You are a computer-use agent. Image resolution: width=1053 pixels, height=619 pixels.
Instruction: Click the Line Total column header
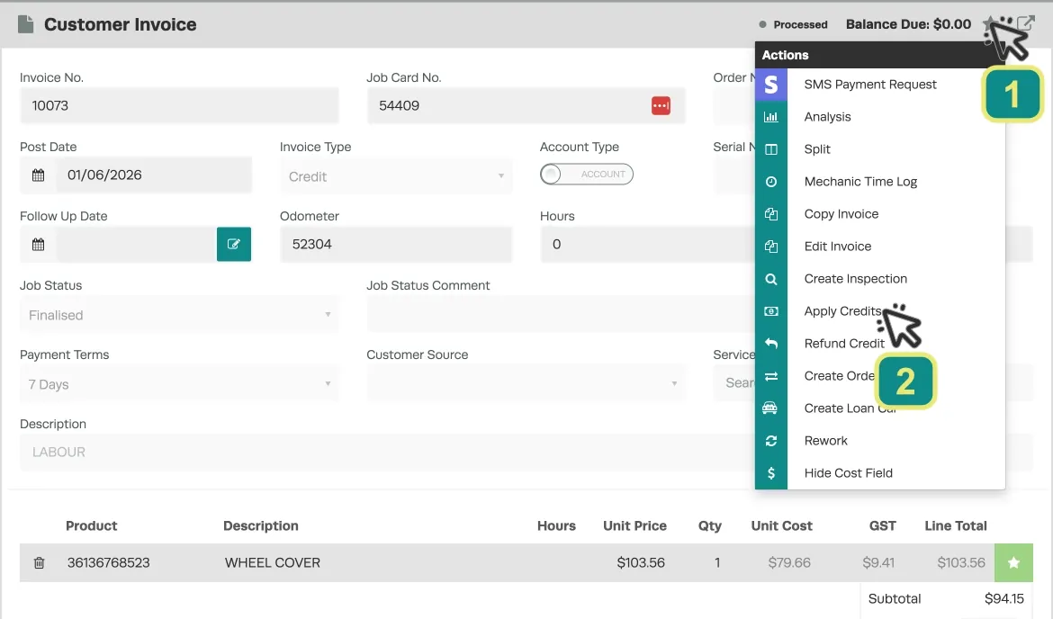pos(955,525)
